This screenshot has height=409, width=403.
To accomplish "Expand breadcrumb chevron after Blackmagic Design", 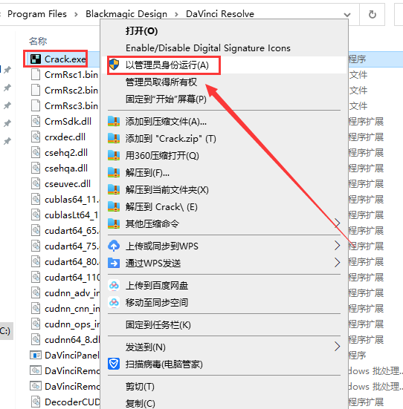I will [176, 14].
